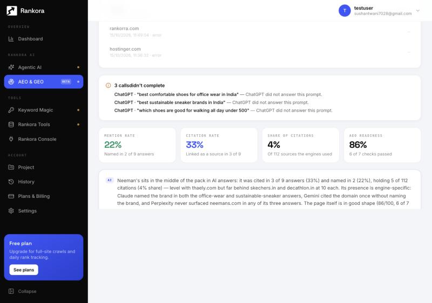Go to the Project menu item
This screenshot has height=303, width=432.
[44, 167]
